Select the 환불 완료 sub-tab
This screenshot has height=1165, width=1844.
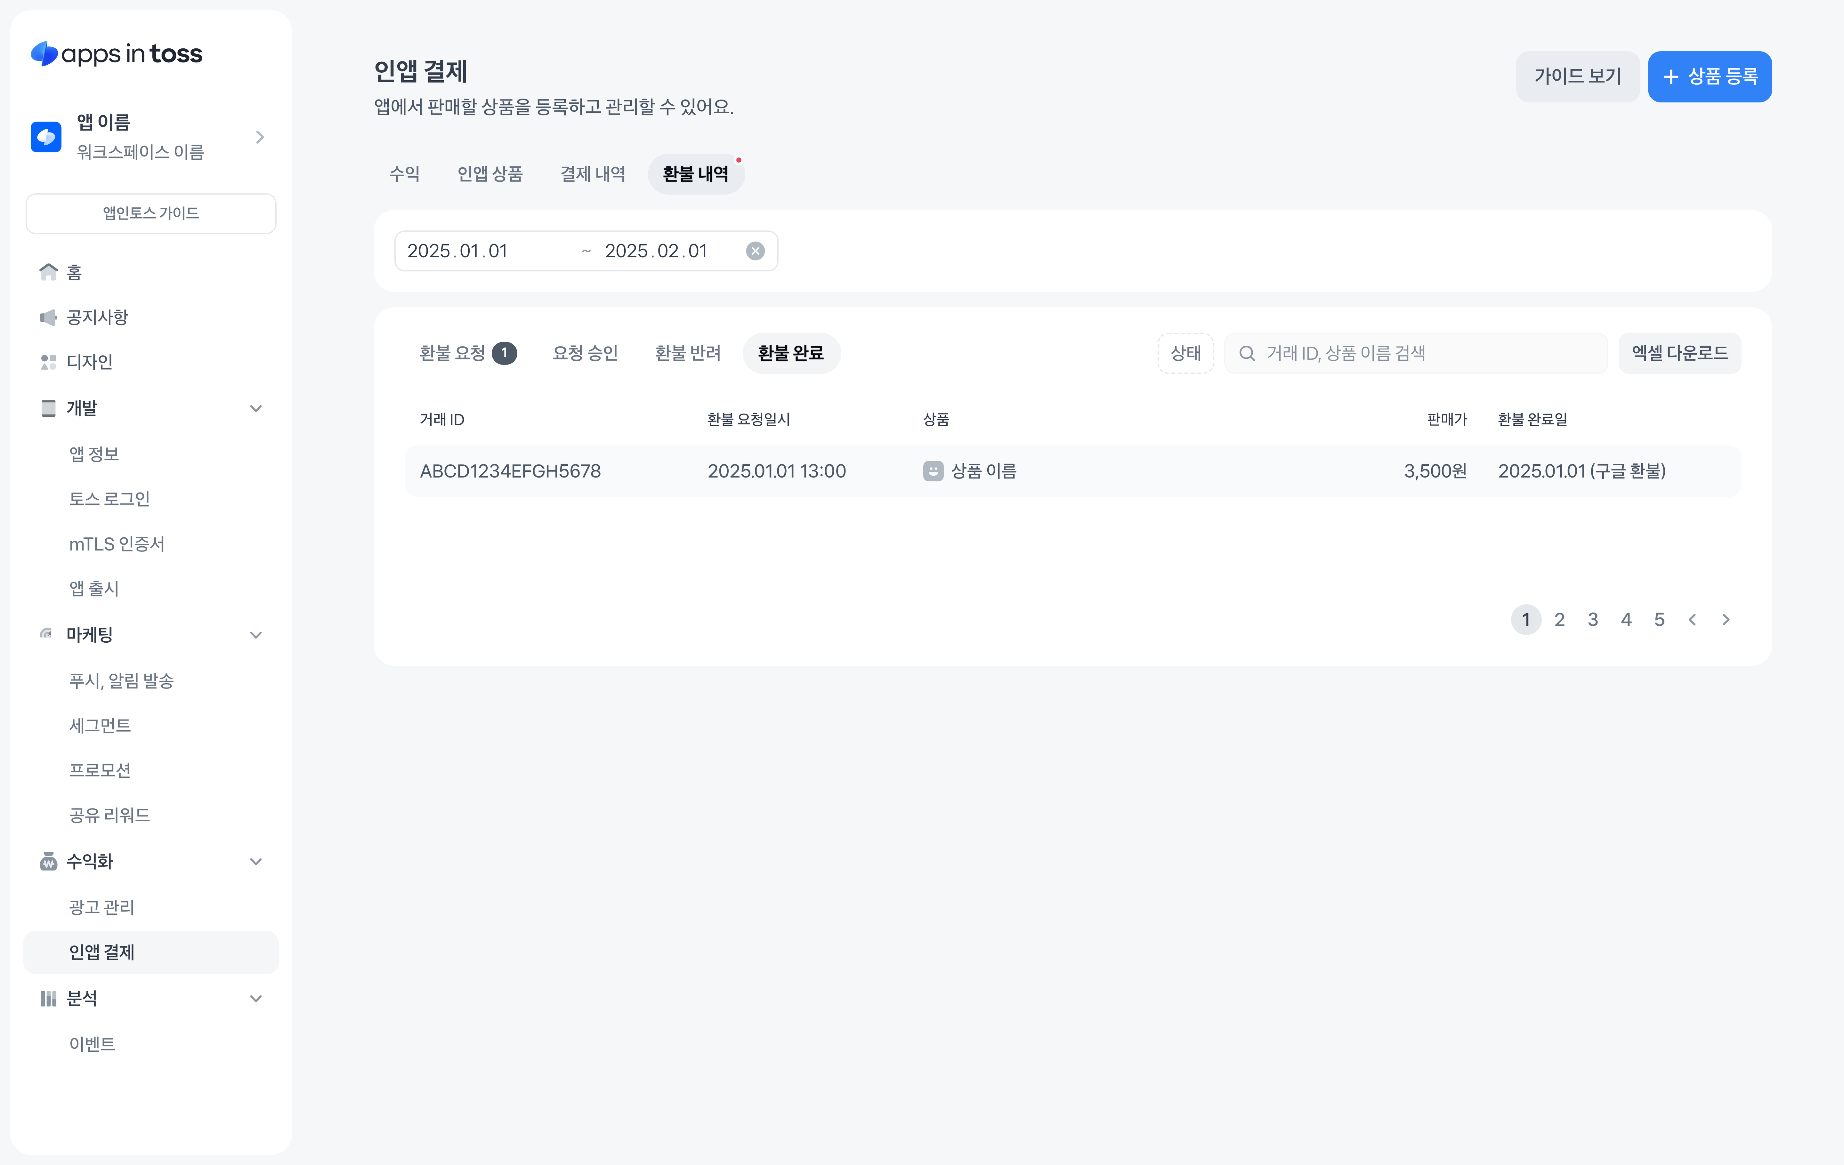[x=791, y=353]
